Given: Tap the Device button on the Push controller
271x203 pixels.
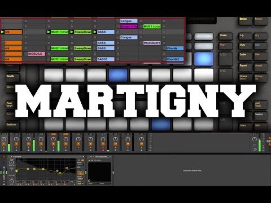Looking at the screenshot, I should point(245,20).
